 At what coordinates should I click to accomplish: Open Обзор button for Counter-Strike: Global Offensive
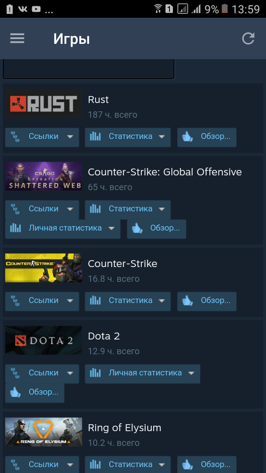point(157,229)
